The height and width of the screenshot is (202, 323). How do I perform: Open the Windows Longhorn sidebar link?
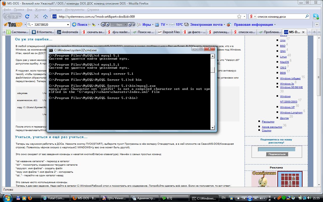291,113
